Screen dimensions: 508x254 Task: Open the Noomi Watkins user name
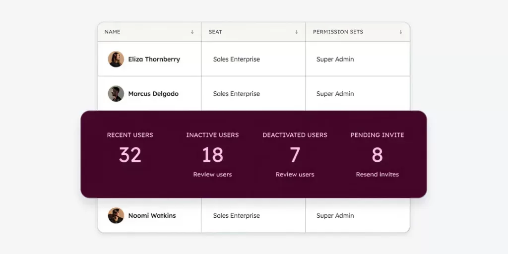pos(152,216)
